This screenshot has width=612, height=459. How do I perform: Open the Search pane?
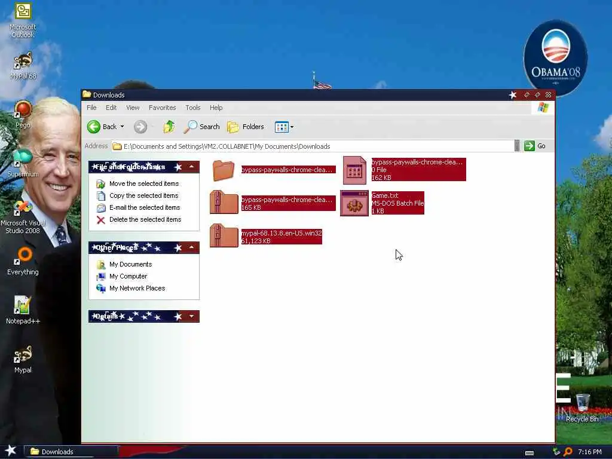point(202,127)
